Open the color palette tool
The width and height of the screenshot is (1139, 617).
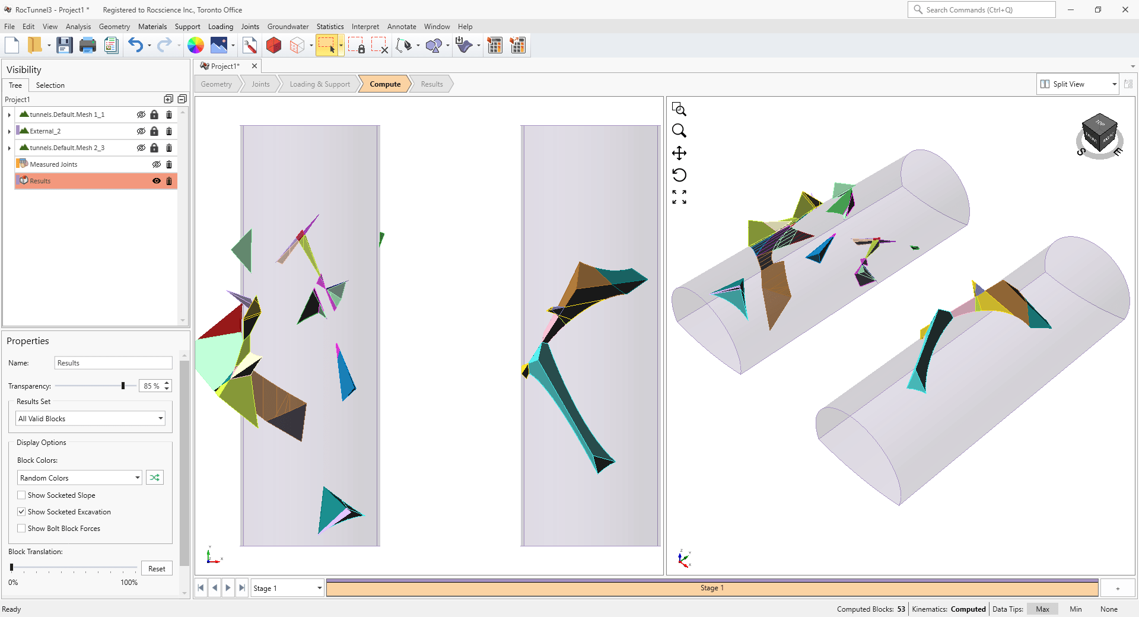click(196, 45)
